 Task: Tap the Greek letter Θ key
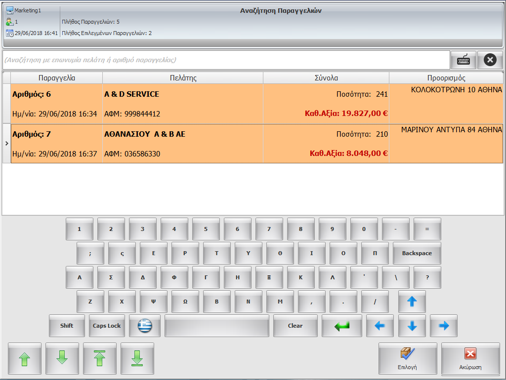coord(280,253)
